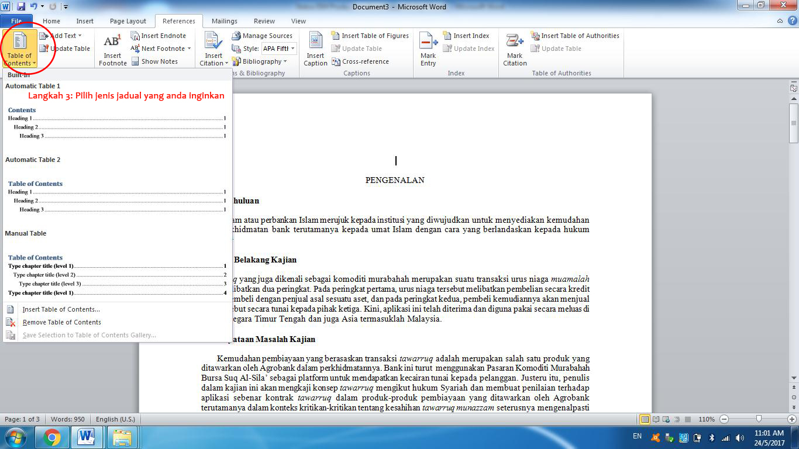This screenshot has width=799, height=449.
Task: Click Cross-reference
Action: pyautogui.click(x=360, y=61)
